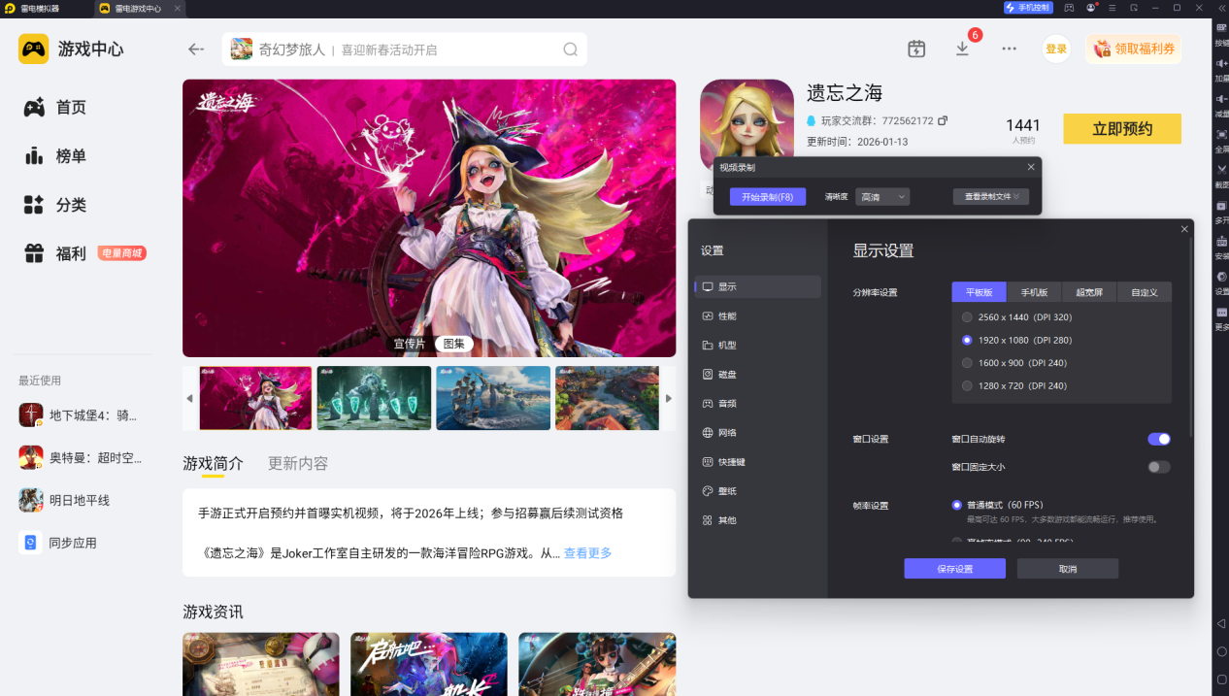Switch to the 手机版 resolution tab
The image size is (1229, 696).
(x=1034, y=292)
